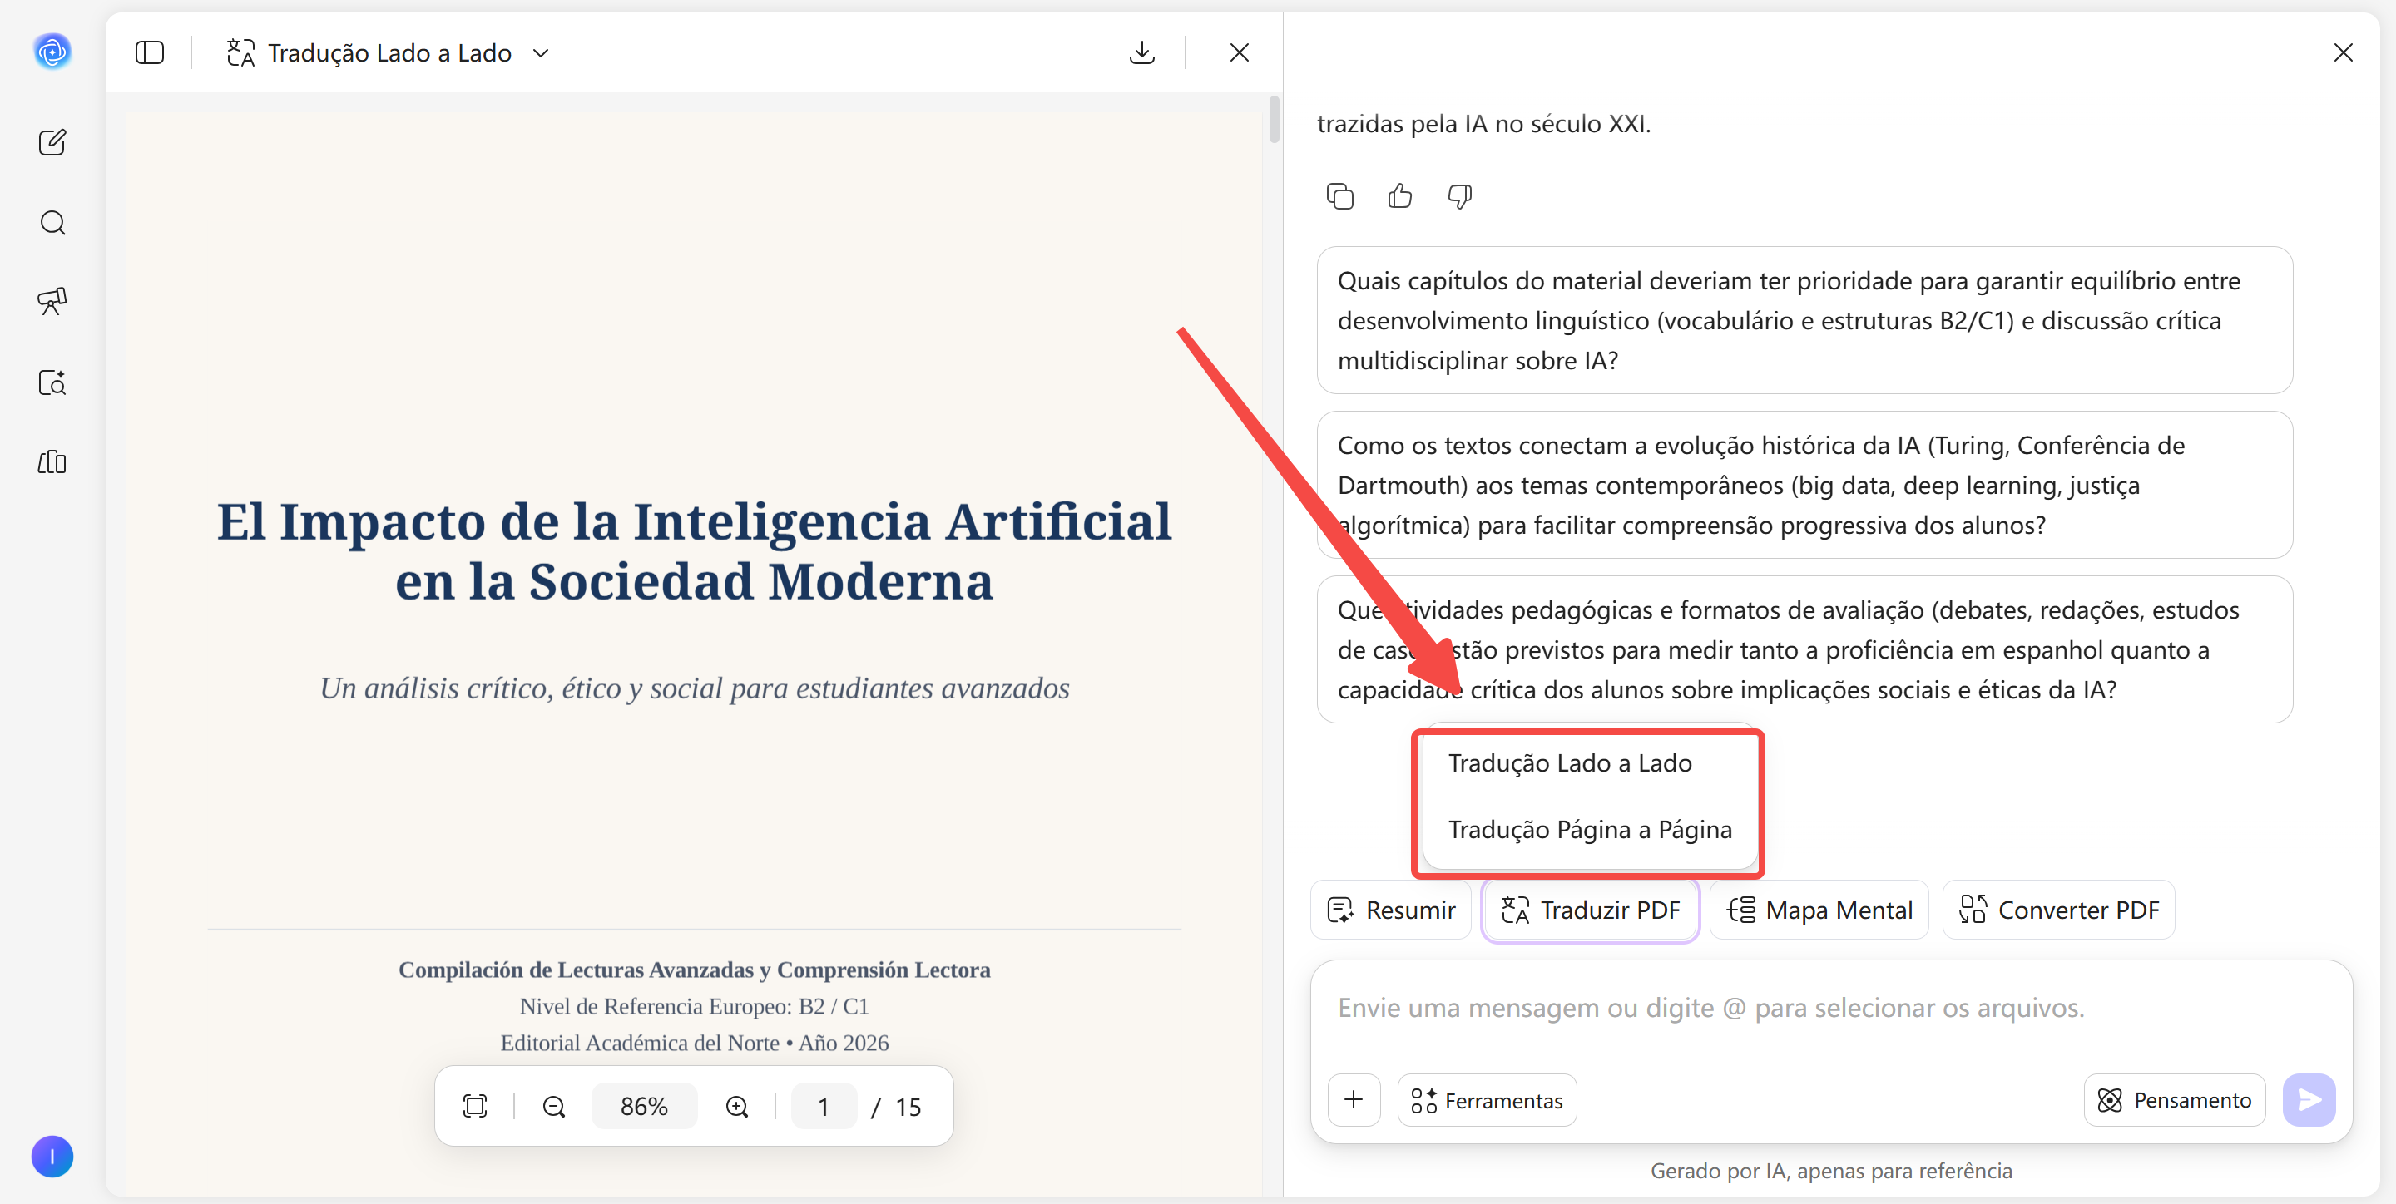Click the user avatar at bottom left
Image resolution: width=2396 pixels, height=1204 pixels.
52,1157
